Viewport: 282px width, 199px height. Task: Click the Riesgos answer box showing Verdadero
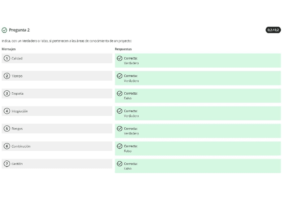coord(198,131)
